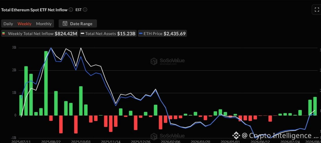Open fullscreen chart view icon

point(317,9)
